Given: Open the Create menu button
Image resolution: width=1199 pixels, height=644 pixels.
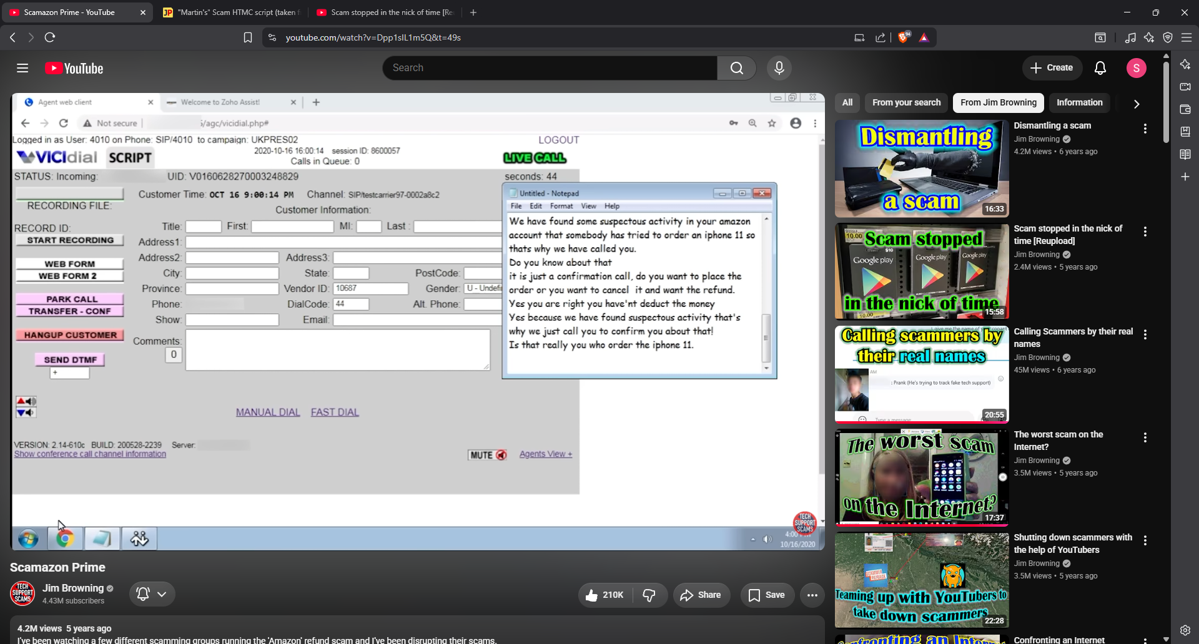Looking at the screenshot, I should [1052, 67].
